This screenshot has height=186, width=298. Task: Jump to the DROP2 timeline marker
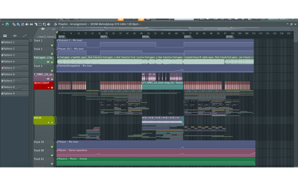[187, 37]
